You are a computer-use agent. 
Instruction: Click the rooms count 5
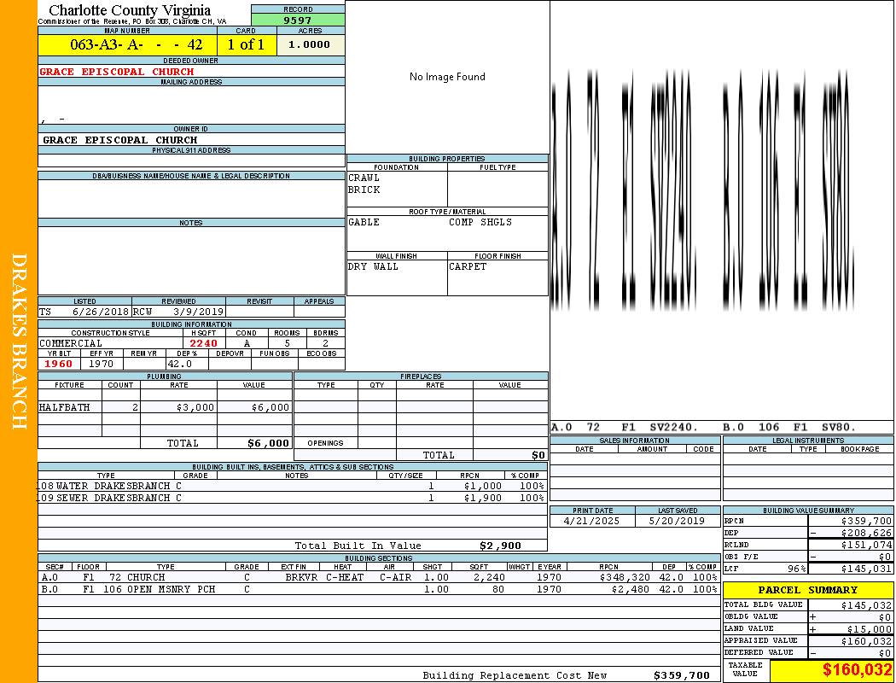[x=287, y=343]
